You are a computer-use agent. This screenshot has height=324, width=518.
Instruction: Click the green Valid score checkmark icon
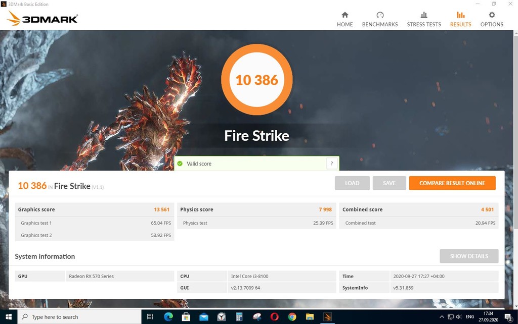(180, 164)
